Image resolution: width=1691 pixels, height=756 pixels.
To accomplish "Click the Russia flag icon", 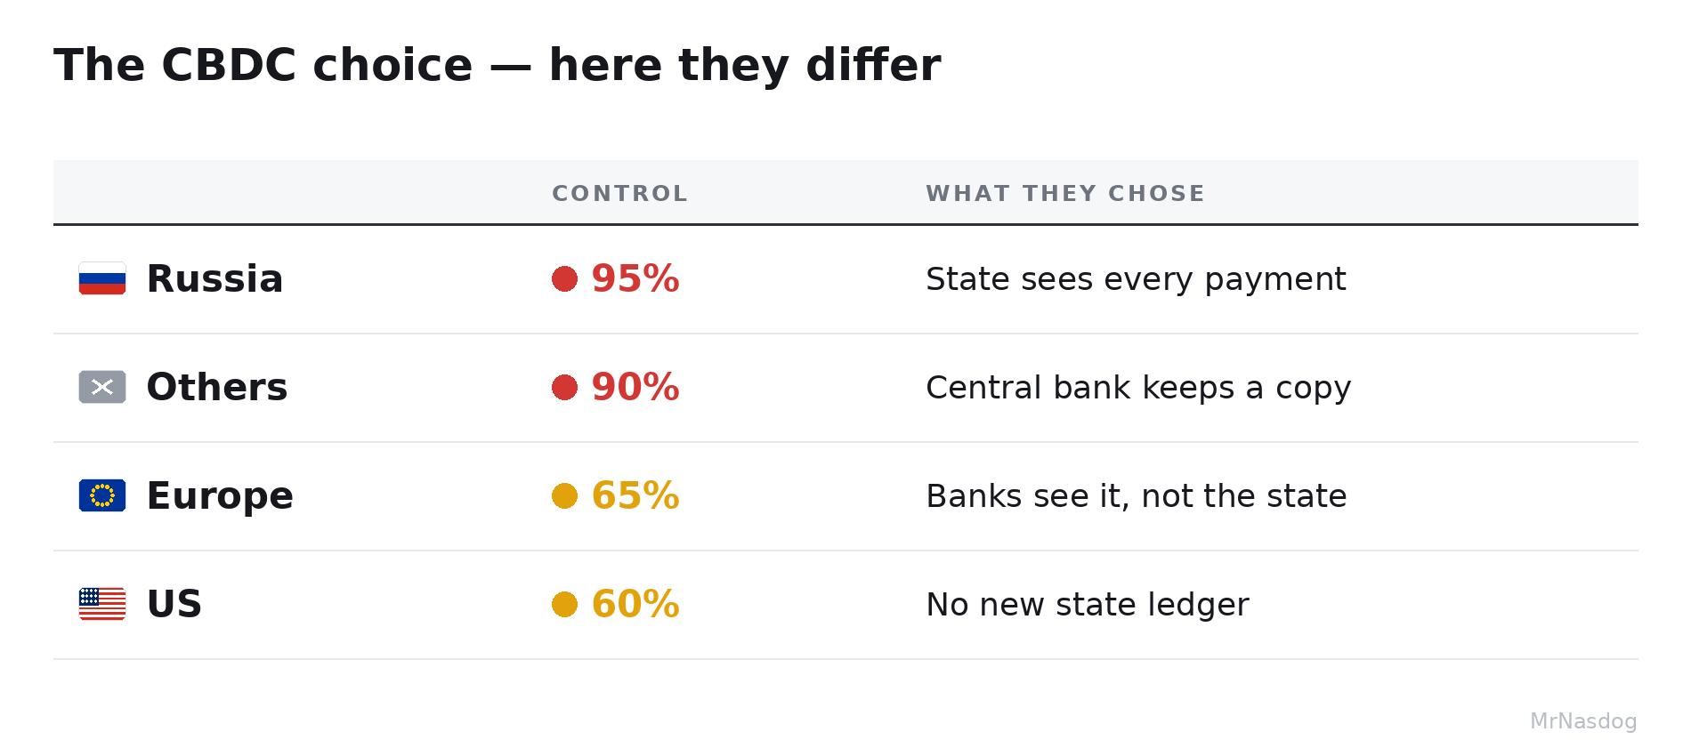I will click(x=102, y=278).
